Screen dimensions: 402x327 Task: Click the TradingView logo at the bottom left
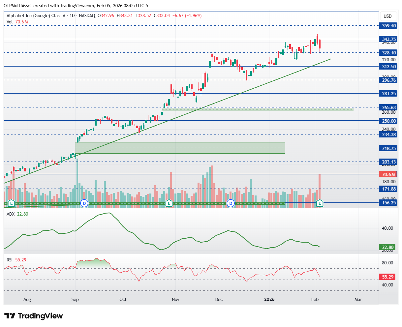(33, 316)
